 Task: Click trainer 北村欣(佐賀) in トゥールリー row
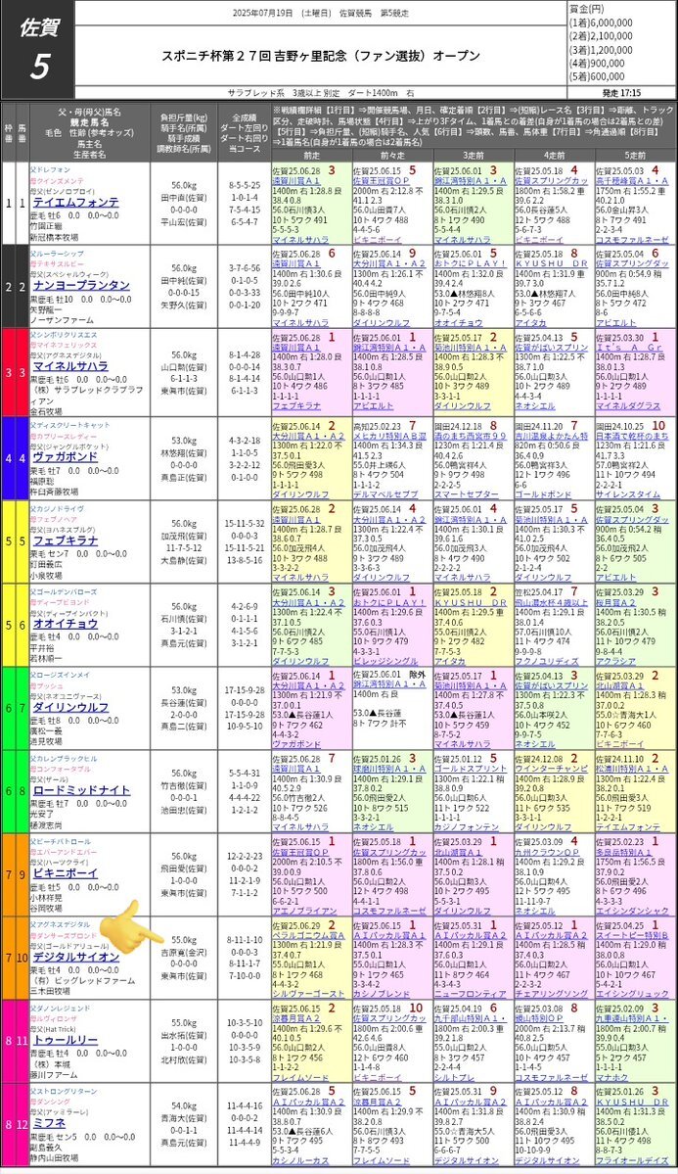tap(184, 1059)
